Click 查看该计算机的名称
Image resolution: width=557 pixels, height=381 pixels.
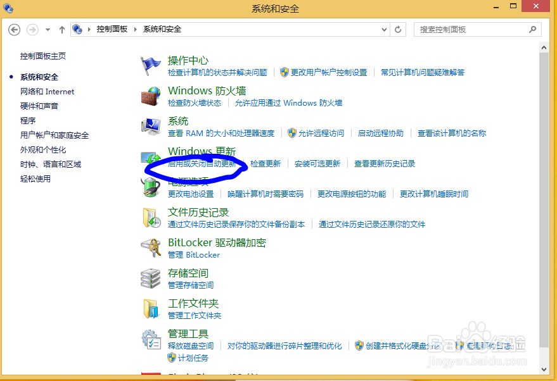click(x=452, y=133)
